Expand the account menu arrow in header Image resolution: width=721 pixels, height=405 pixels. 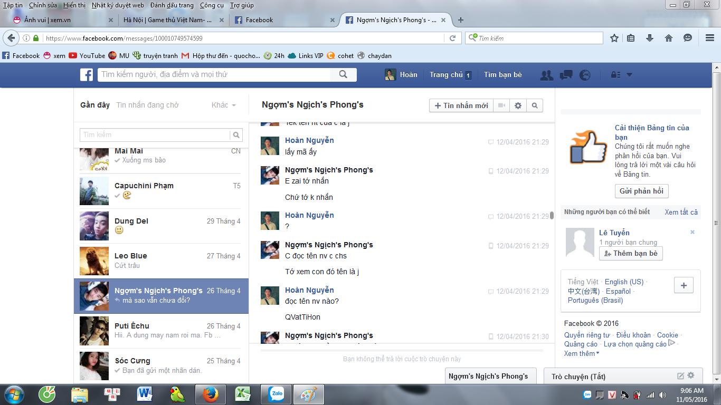(629, 75)
